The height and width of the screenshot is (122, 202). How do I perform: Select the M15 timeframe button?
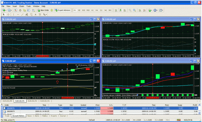pos(84,10)
